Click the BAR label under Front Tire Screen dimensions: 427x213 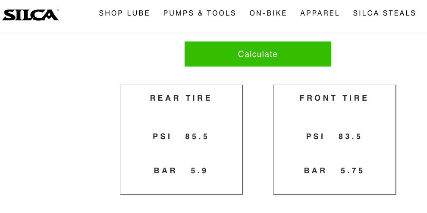(x=315, y=171)
